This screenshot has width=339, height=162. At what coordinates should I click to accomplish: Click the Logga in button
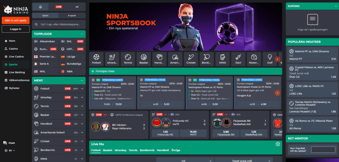coord(16,29)
